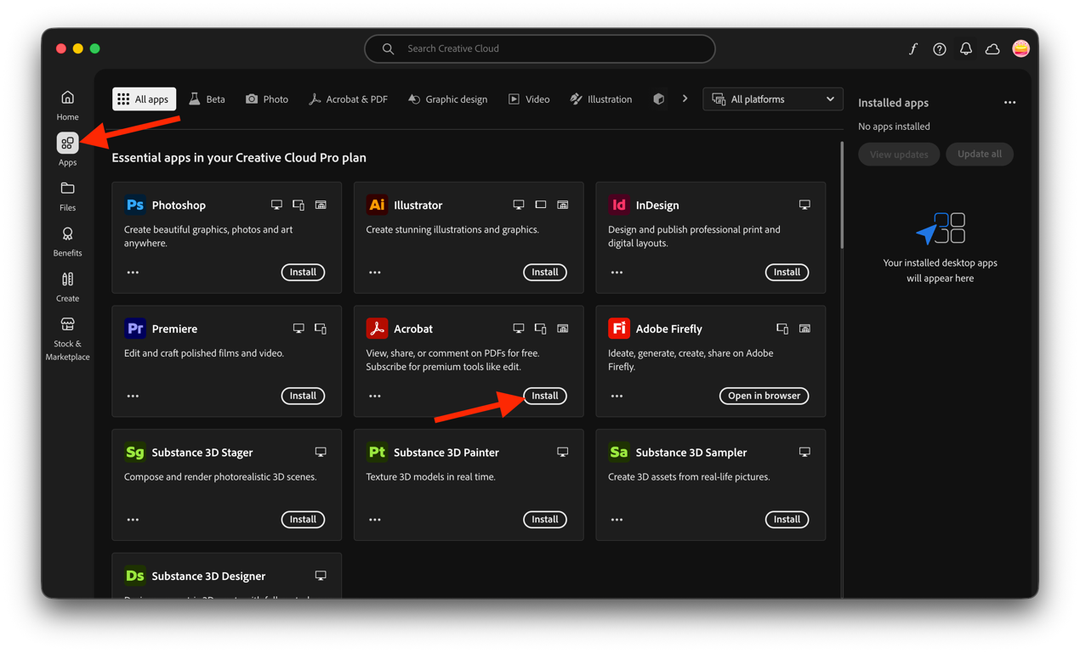Image resolution: width=1080 pixels, height=653 pixels.
Task: Click the Premiere app icon
Action: click(x=134, y=329)
